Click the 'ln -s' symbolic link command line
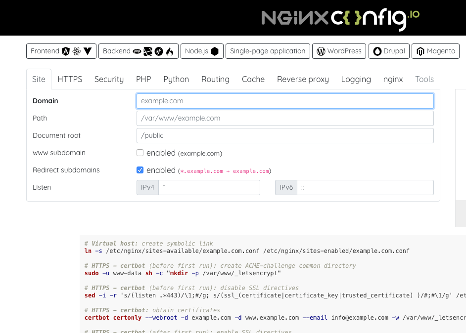Screen dimensions: 466x333 click(x=247, y=251)
